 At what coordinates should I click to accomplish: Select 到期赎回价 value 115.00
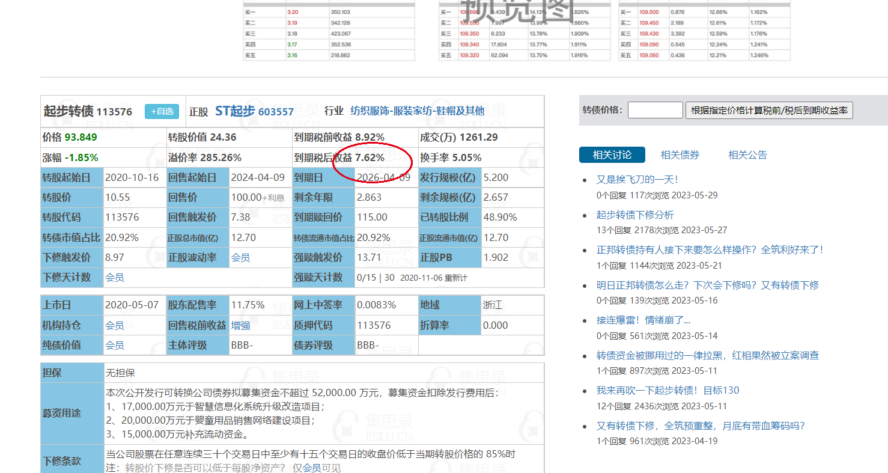point(372,217)
